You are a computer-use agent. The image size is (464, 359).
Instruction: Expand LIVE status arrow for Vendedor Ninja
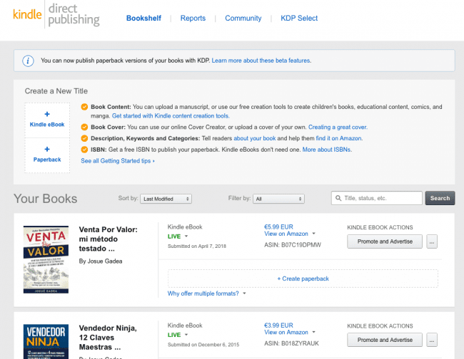point(186,335)
